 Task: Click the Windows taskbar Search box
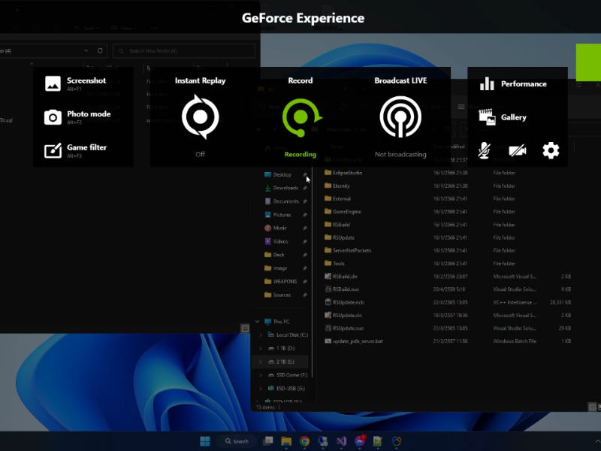pos(236,441)
